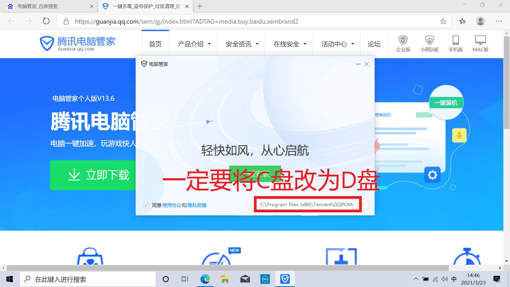Click the folder browse icon beside install path
Viewport: 510px width, 287px height.
coord(361,204)
